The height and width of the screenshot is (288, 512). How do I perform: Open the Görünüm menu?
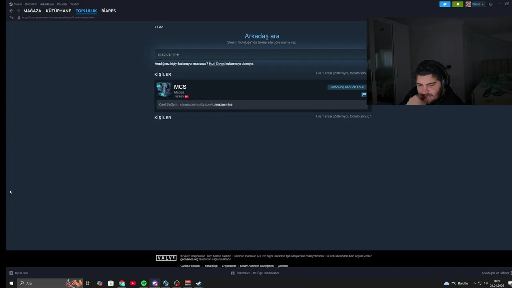(31, 4)
